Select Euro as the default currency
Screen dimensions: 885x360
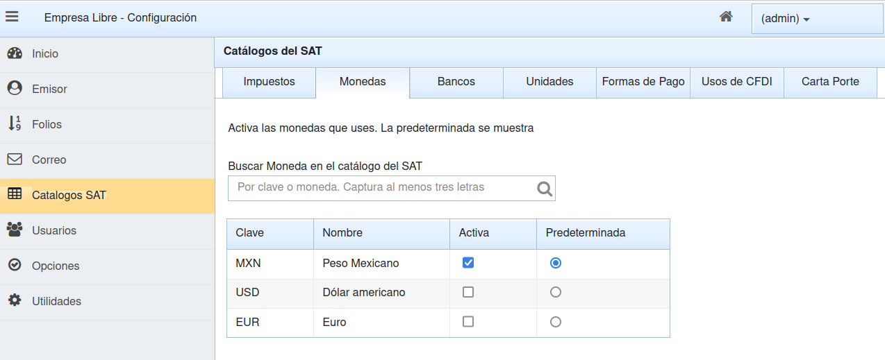pos(555,322)
